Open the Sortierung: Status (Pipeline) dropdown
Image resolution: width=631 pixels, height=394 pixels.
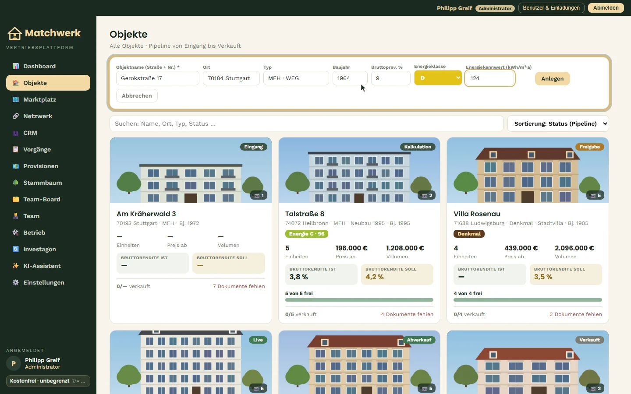click(558, 123)
